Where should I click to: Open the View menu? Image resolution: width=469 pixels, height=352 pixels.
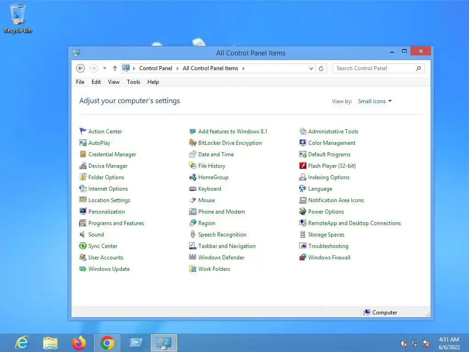pos(114,82)
